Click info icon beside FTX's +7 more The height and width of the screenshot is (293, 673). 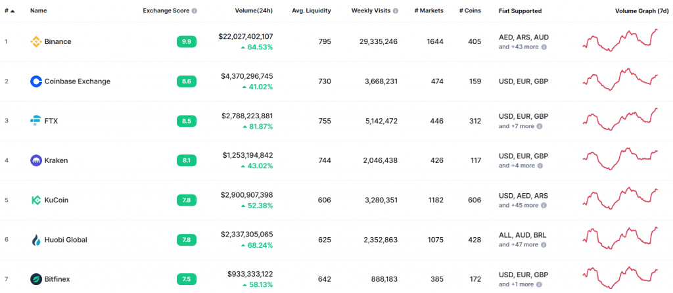point(540,126)
